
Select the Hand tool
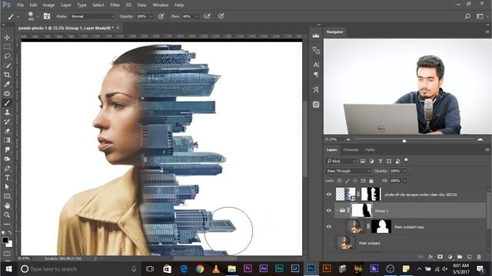coord(7,205)
